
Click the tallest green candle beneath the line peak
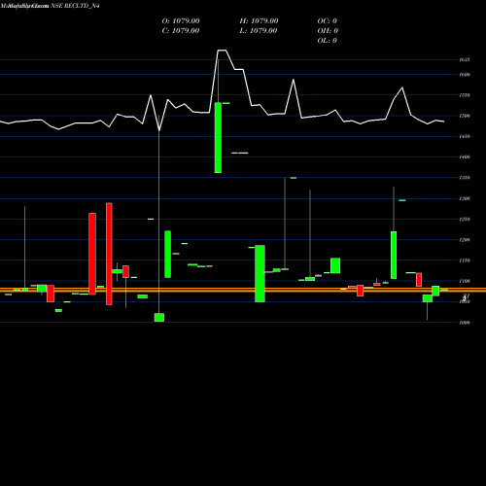point(218,138)
